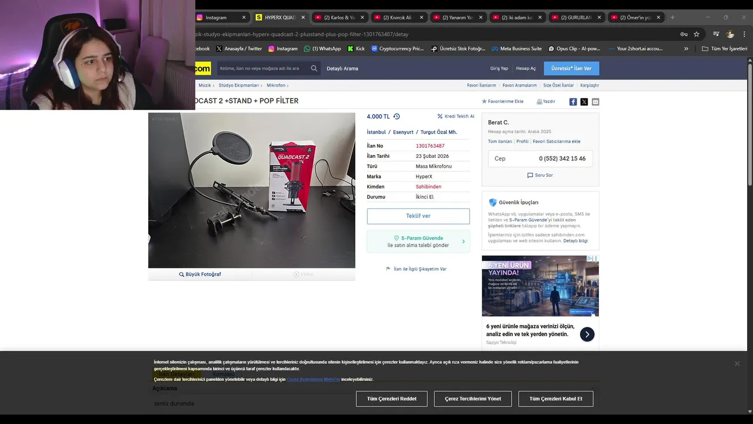Open the Chrome three-dot menu
The width and height of the screenshot is (753, 424).
pyautogui.click(x=744, y=34)
